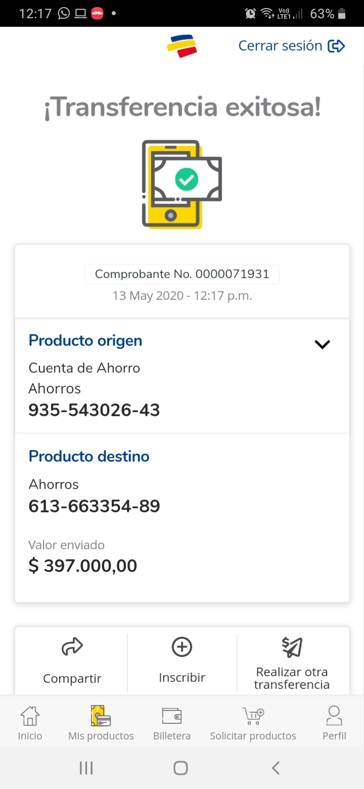This screenshot has width=364, height=789.
Task: Open Solicitar productos cart icon
Action: click(x=253, y=716)
